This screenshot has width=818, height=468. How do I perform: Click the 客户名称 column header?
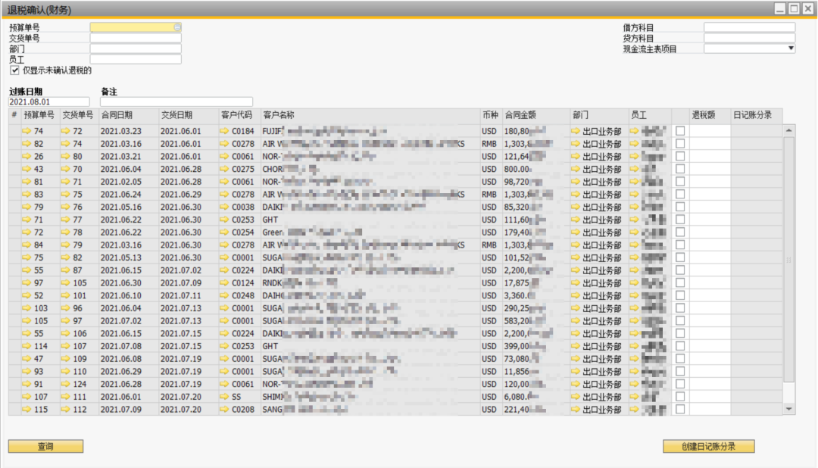tap(370, 115)
